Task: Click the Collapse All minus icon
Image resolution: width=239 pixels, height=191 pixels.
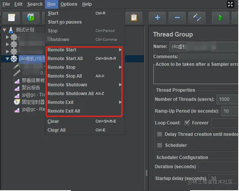Action: (x=177, y=18)
